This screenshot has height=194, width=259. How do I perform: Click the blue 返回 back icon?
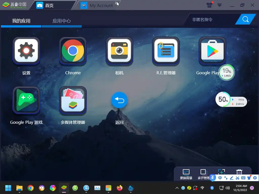[x=119, y=100]
